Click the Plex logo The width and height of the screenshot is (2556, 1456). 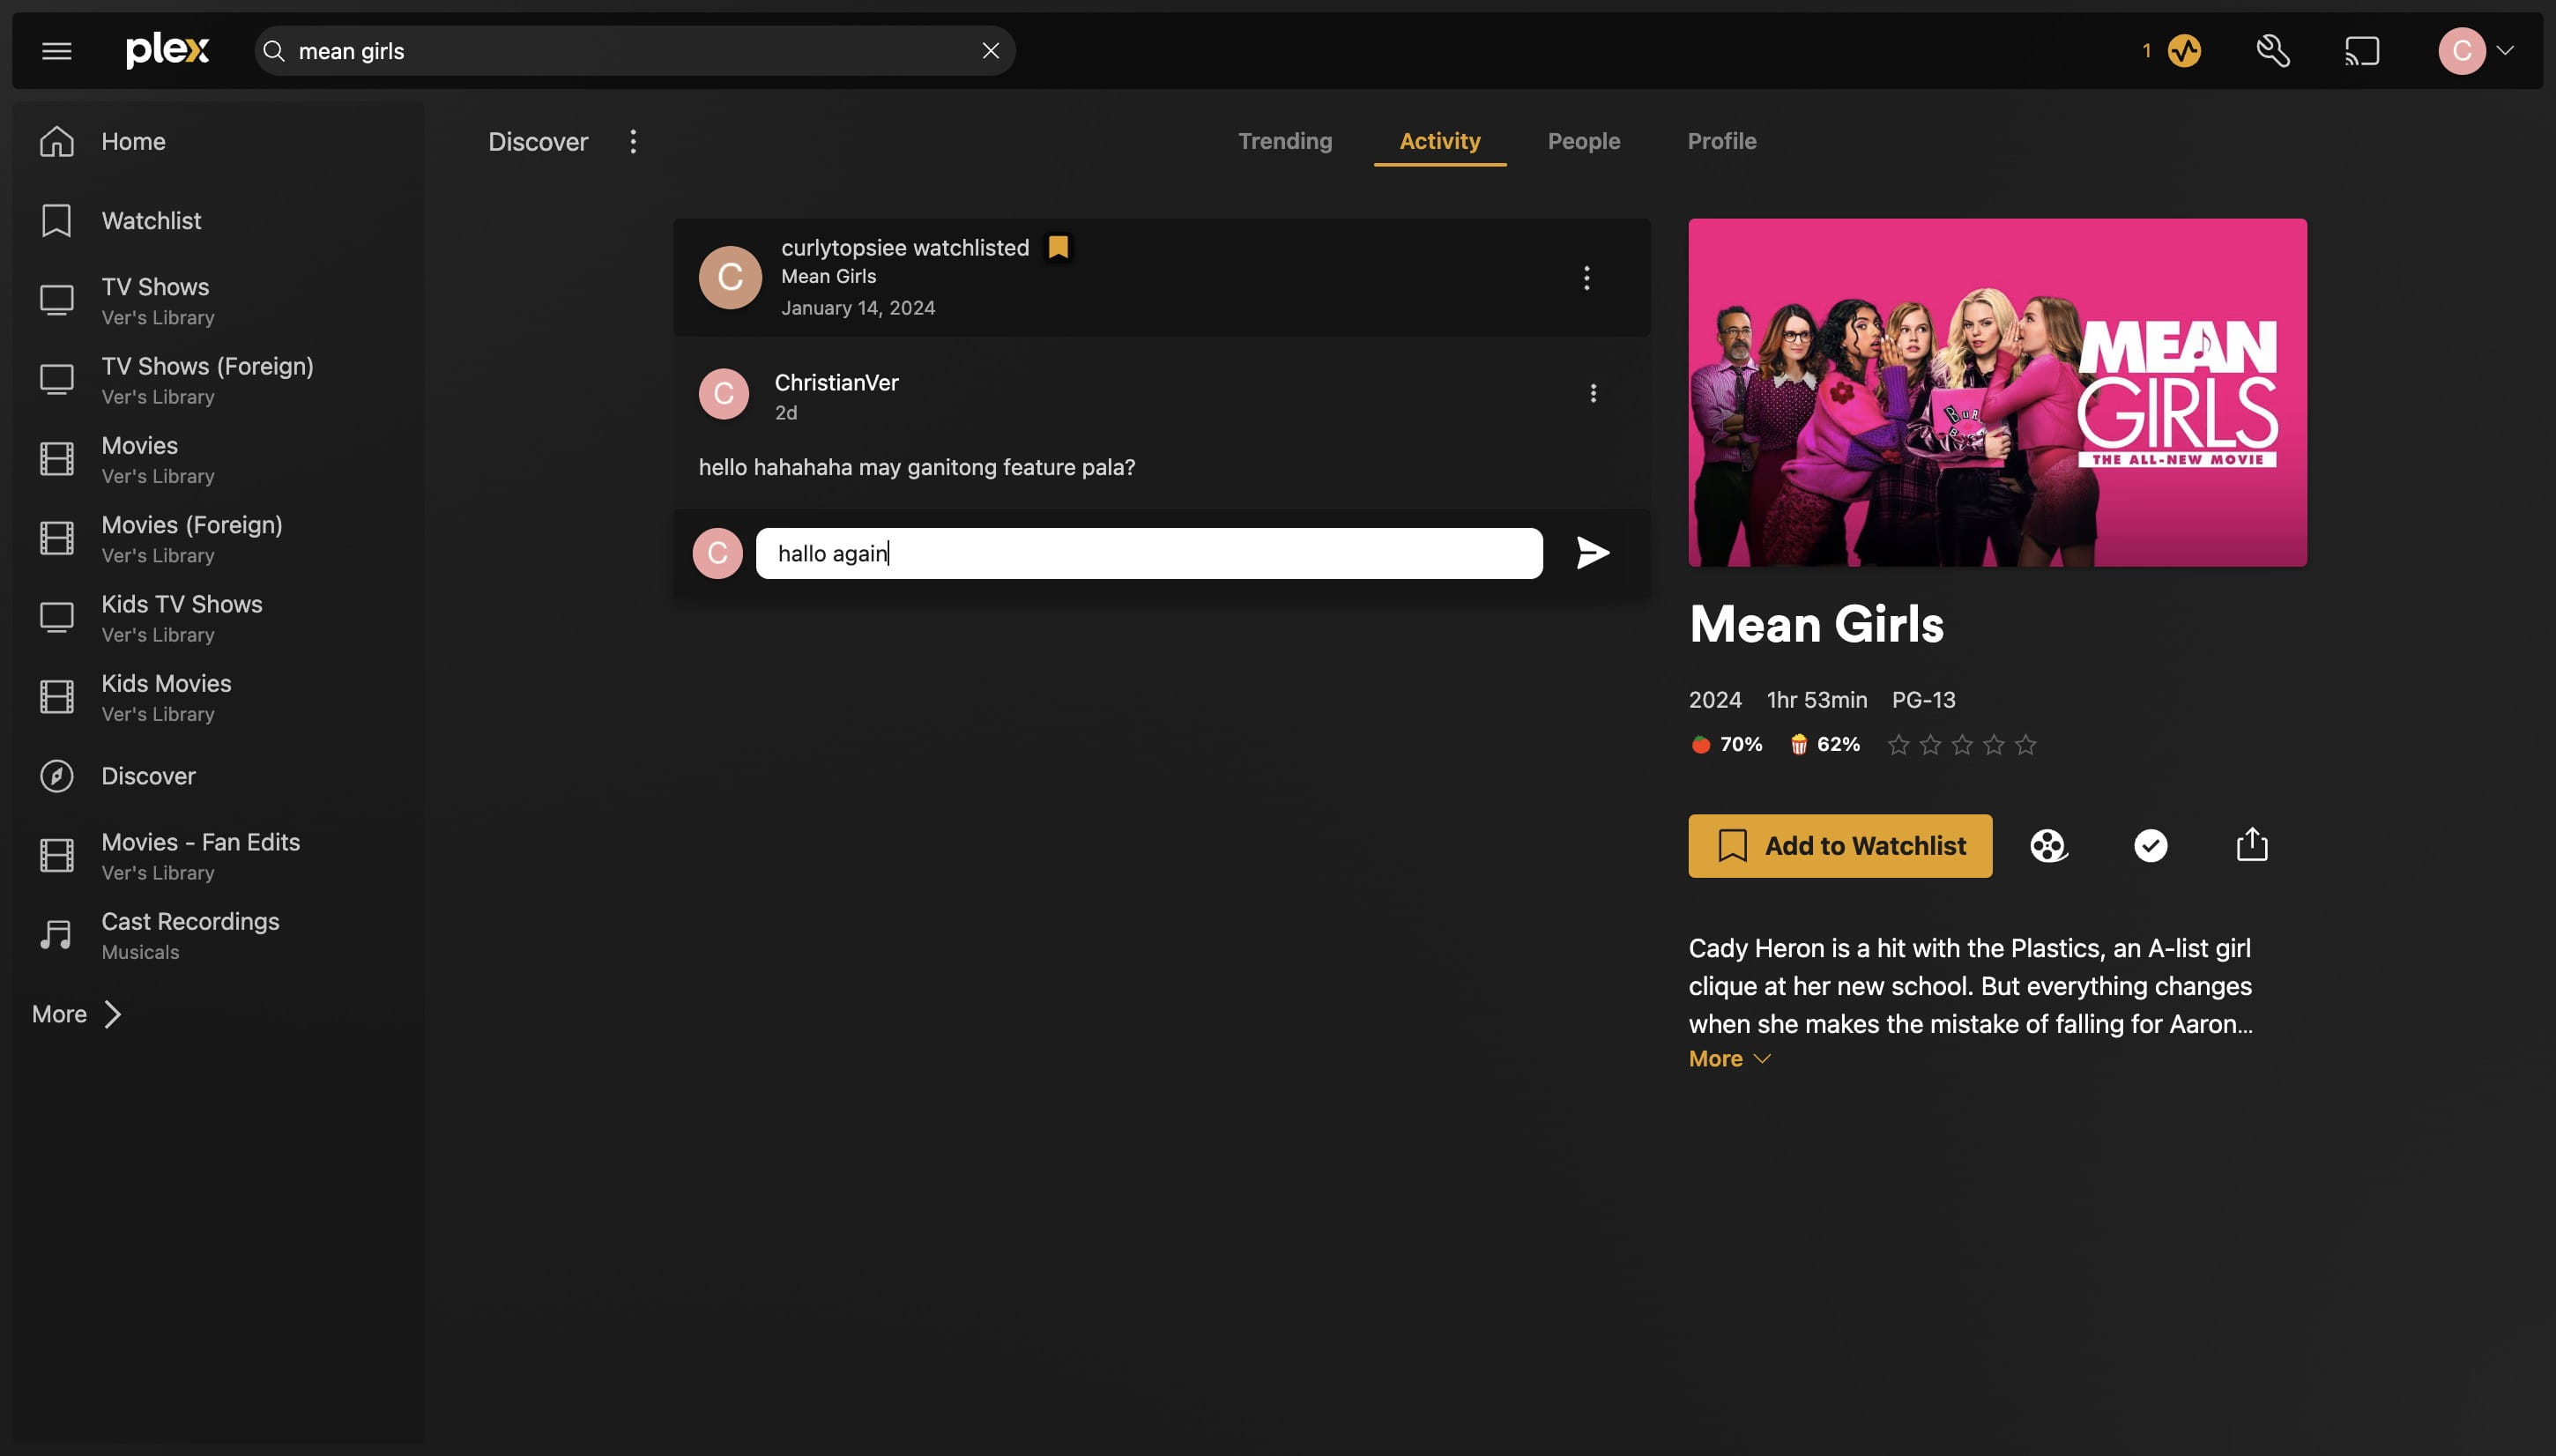tap(167, 50)
